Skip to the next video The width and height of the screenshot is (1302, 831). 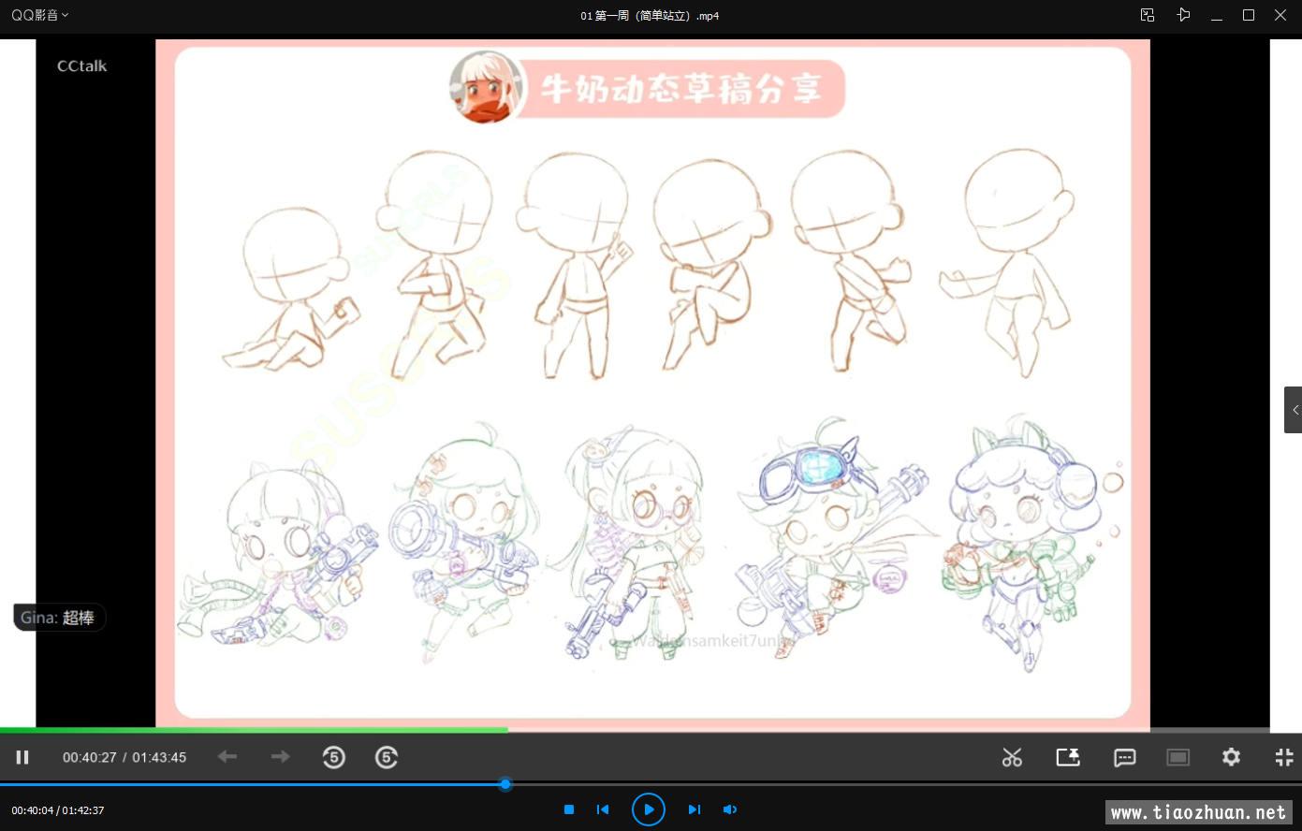694,809
